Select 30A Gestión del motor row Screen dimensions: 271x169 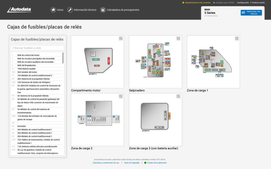tap(37, 72)
